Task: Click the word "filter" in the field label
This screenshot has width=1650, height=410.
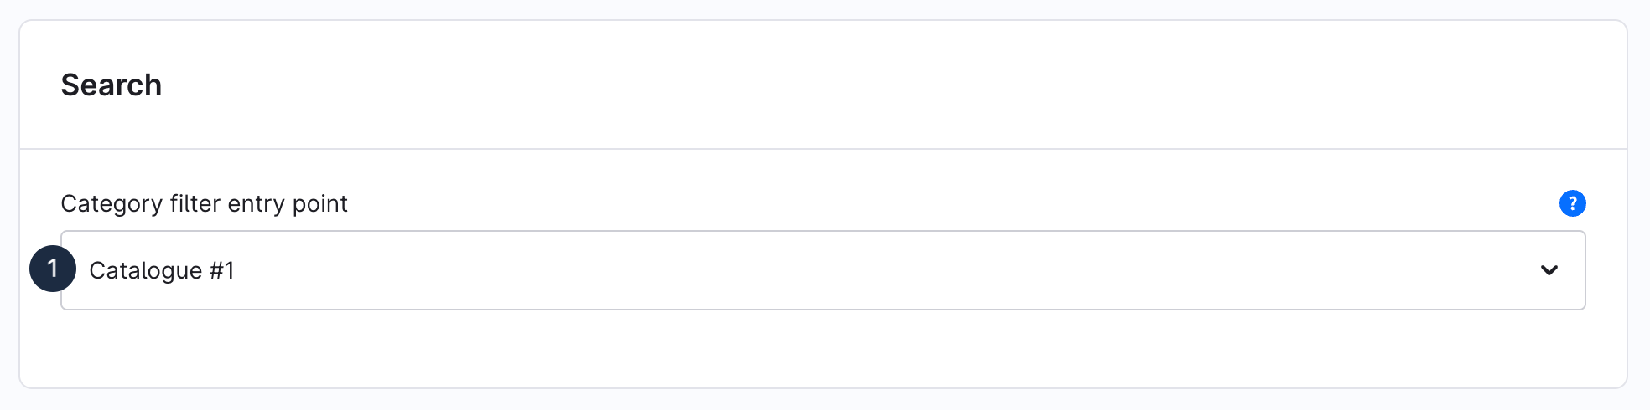Action: coord(195,203)
